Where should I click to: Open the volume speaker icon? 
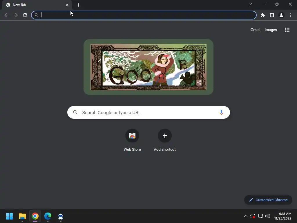tap(268, 216)
